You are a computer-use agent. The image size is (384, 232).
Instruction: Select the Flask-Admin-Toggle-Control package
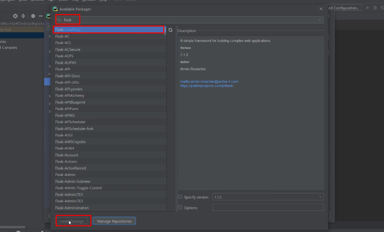pos(110,188)
